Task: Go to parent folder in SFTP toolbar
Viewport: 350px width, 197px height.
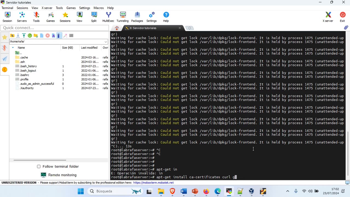Action: pyautogui.click(x=12, y=36)
